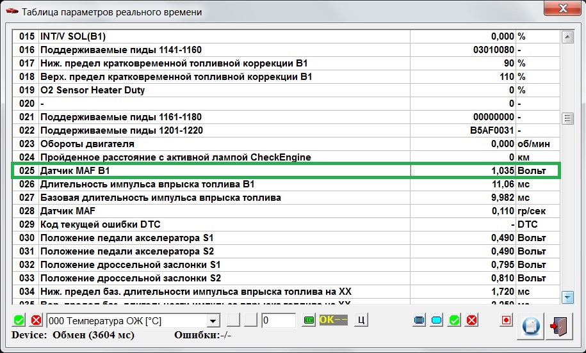The width and height of the screenshot is (586, 353).
Task: Click value 03010080 in row 016
Action: (x=494, y=50)
